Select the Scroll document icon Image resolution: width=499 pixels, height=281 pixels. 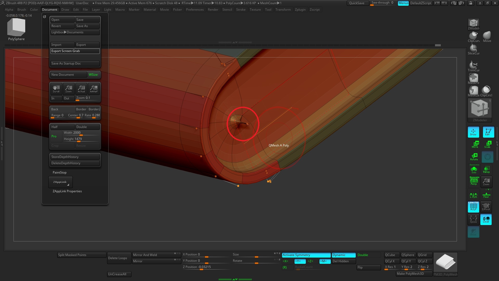tap(56, 89)
